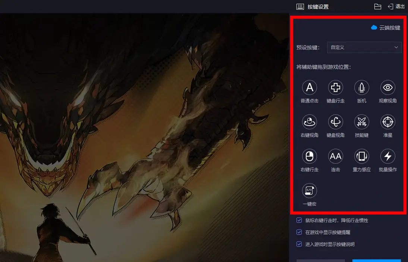Select the 观察视角 eye icon
The image size is (408, 262).
pyautogui.click(x=388, y=87)
